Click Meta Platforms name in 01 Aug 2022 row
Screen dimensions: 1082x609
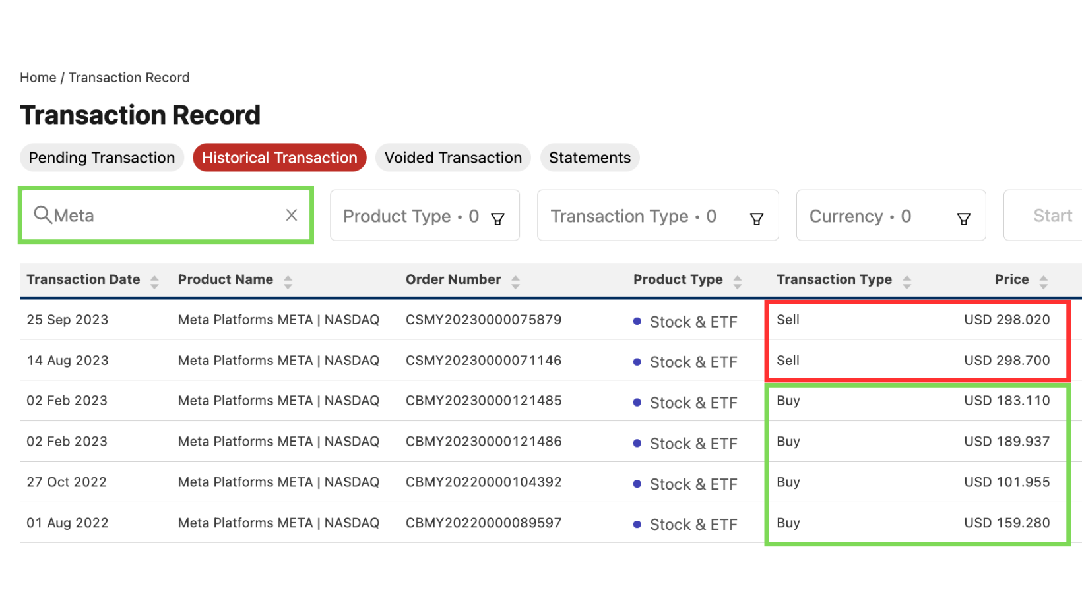(278, 523)
